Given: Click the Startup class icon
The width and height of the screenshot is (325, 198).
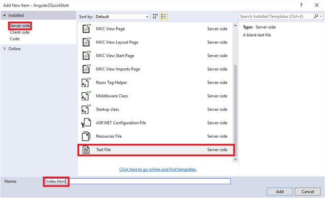Looking at the screenshot, I should click(86, 109).
